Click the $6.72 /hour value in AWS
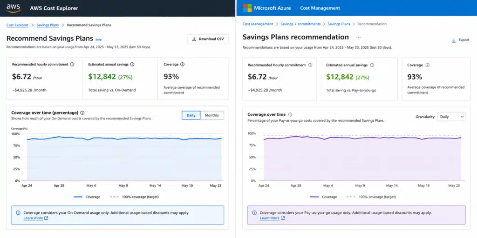 pyautogui.click(x=27, y=77)
